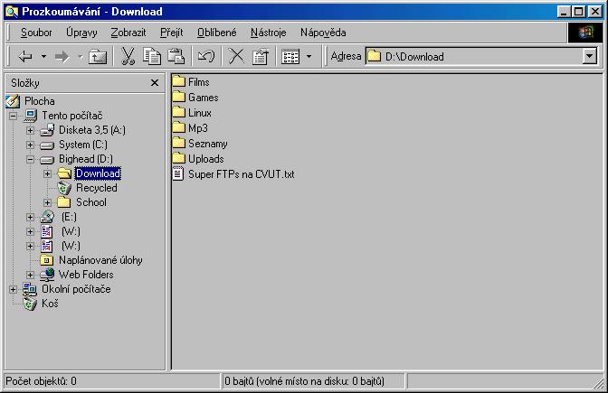
Task: Select the Films folder icon
Action: click(179, 81)
